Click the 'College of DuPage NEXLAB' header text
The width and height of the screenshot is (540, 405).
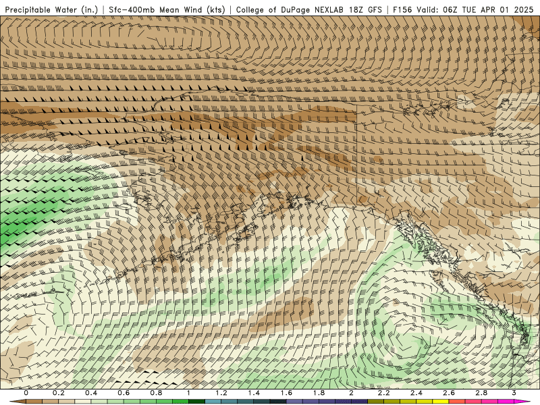click(290, 9)
